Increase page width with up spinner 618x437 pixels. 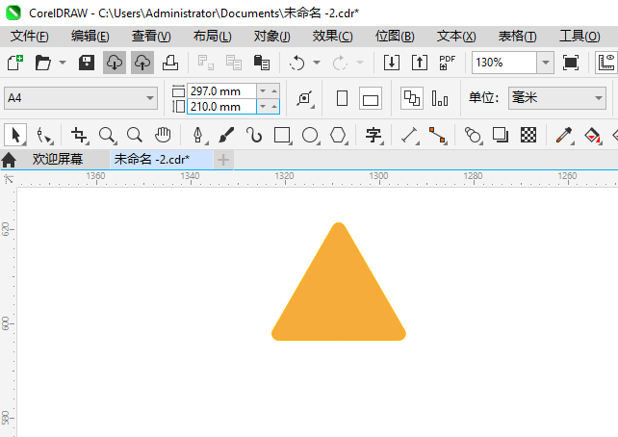pos(274,91)
